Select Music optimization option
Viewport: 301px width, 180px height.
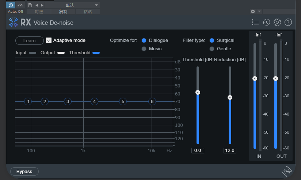[x=144, y=49]
